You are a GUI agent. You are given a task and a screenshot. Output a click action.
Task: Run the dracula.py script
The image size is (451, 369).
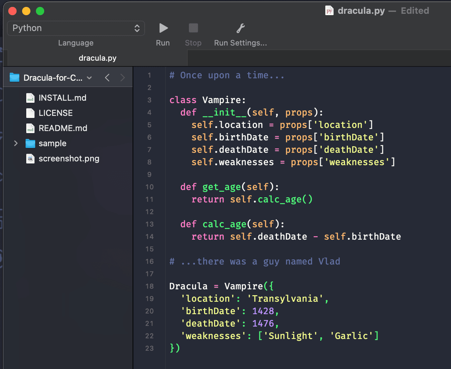(163, 28)
